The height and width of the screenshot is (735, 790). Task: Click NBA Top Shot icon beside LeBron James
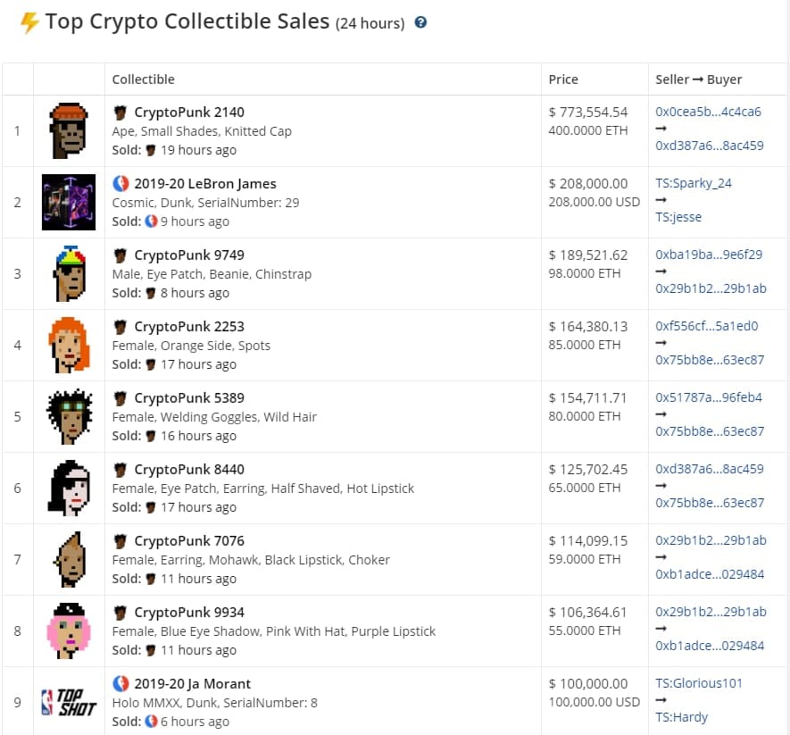click(x=121, y=184)
